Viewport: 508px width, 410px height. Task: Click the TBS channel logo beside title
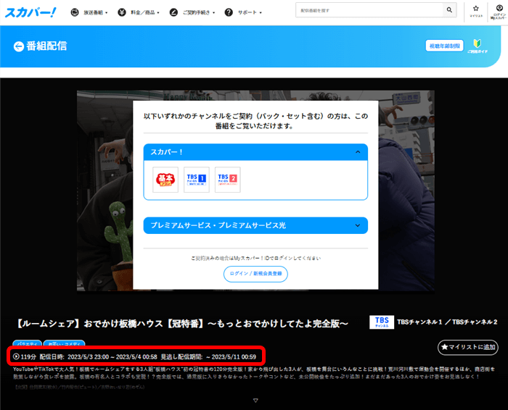point(382,322)
